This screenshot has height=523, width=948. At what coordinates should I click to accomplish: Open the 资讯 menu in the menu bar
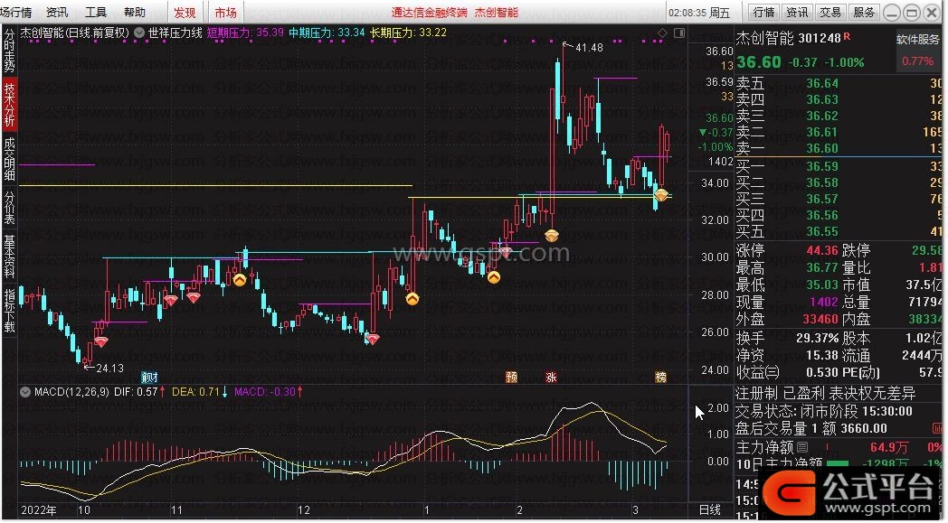[57, 12]
